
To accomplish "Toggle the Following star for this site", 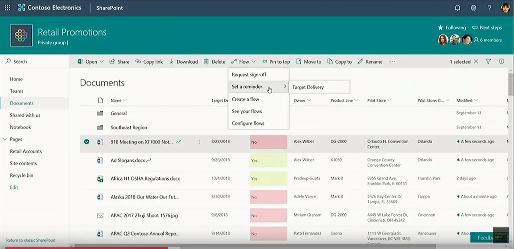I will click(441, 28).
